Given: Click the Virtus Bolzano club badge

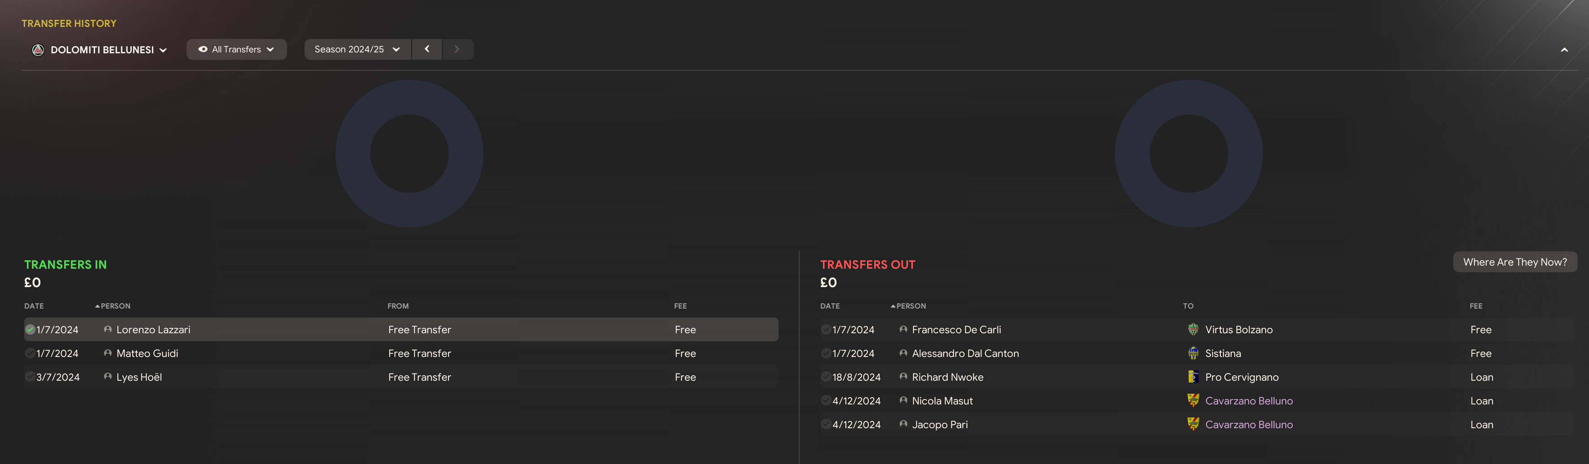Looking at the screenshot, I should pyautogui.click(x=1193, y=330).
